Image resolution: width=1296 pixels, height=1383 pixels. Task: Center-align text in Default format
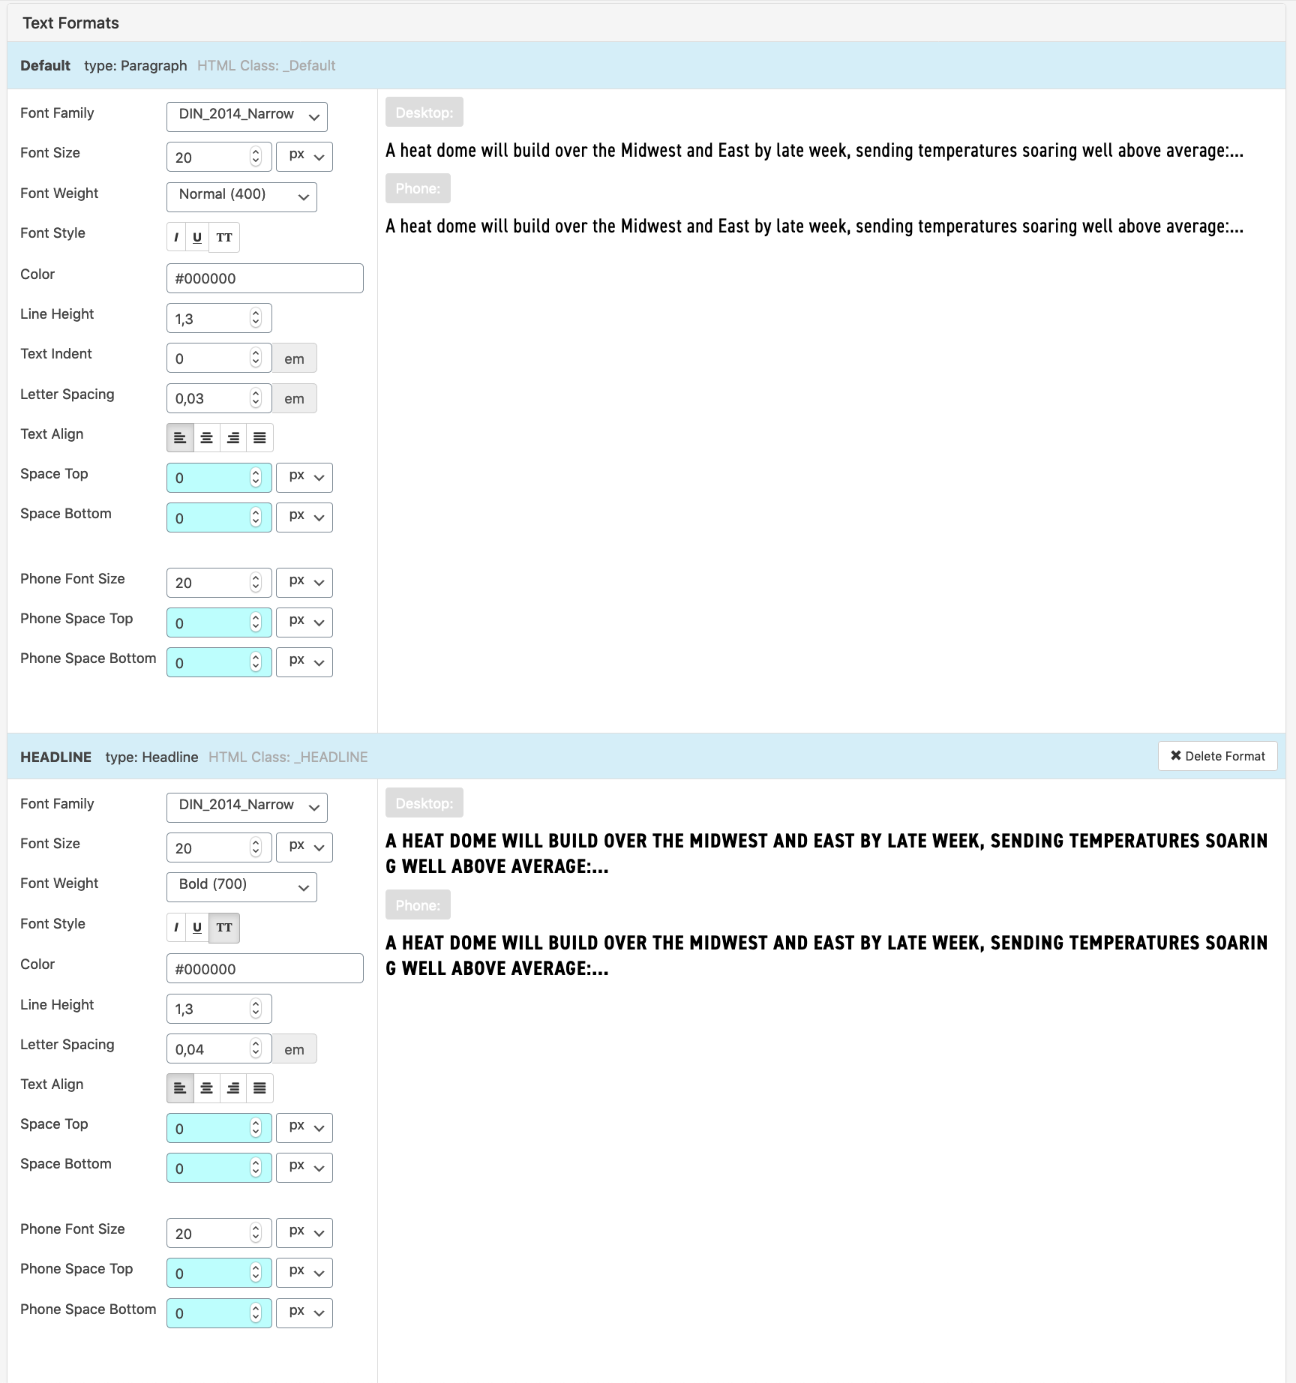click(207, 438)
